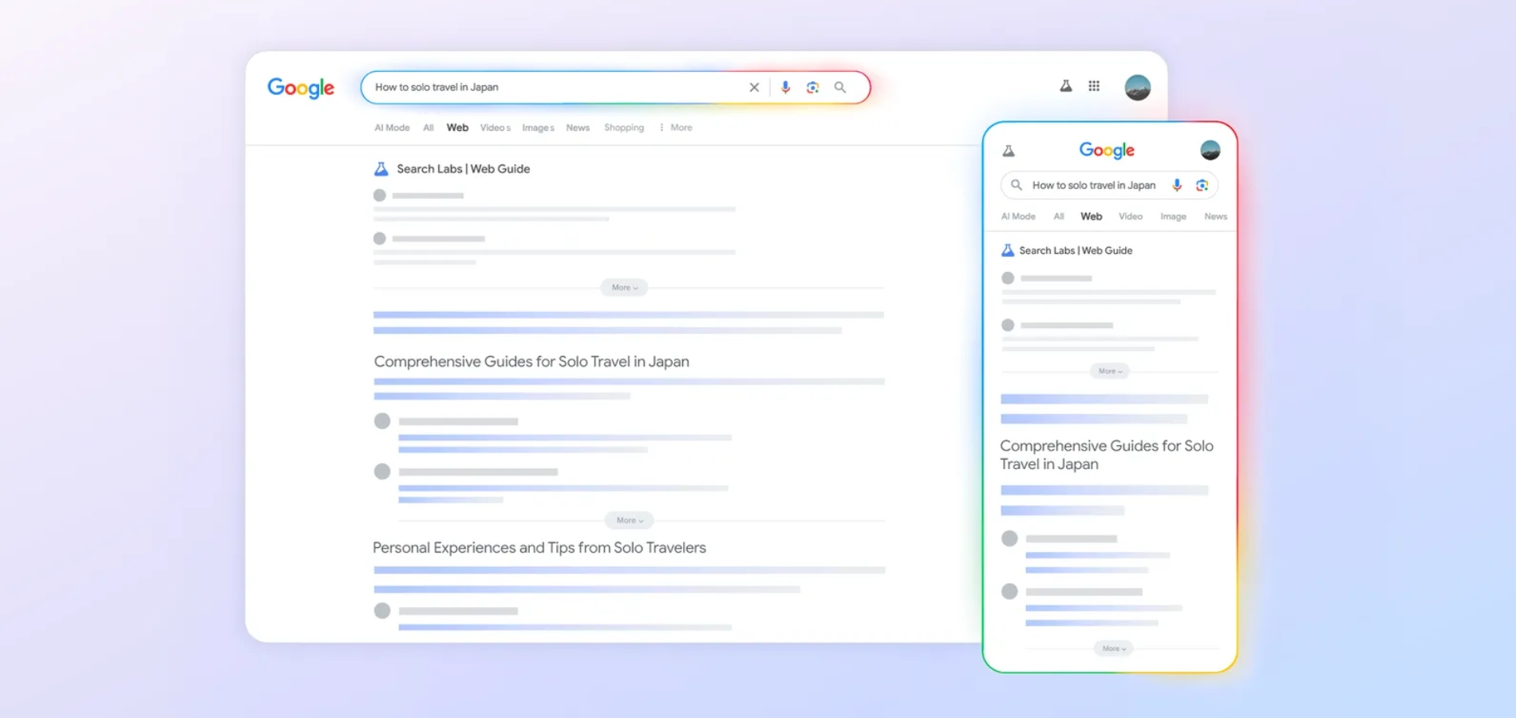Start voice search in mobile search bar
1516x718 pixels.
(x=1177, y=185)
